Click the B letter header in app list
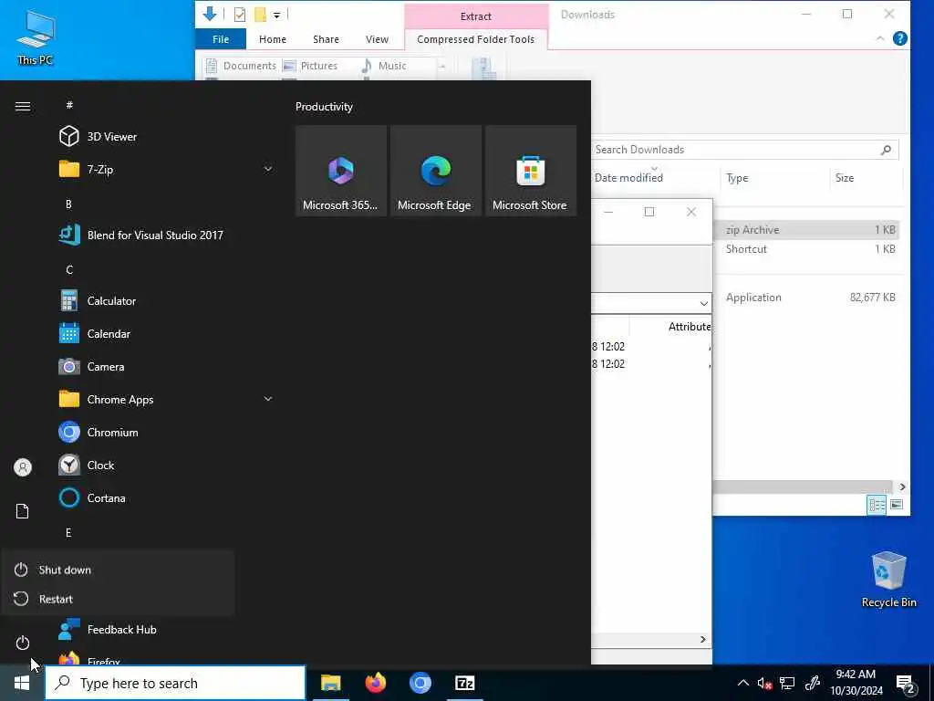This screenshot has height=701, width=934. coord(69,204)
